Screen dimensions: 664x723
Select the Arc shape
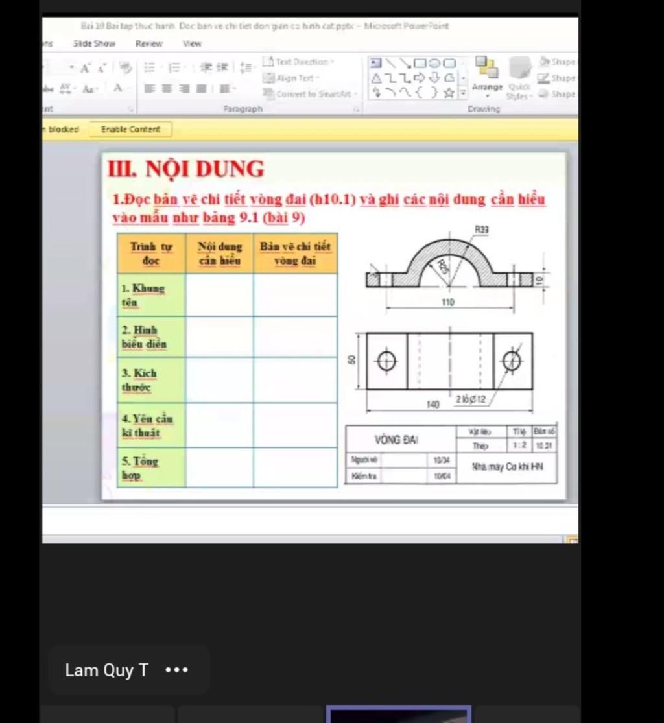(x=390, y=93)
